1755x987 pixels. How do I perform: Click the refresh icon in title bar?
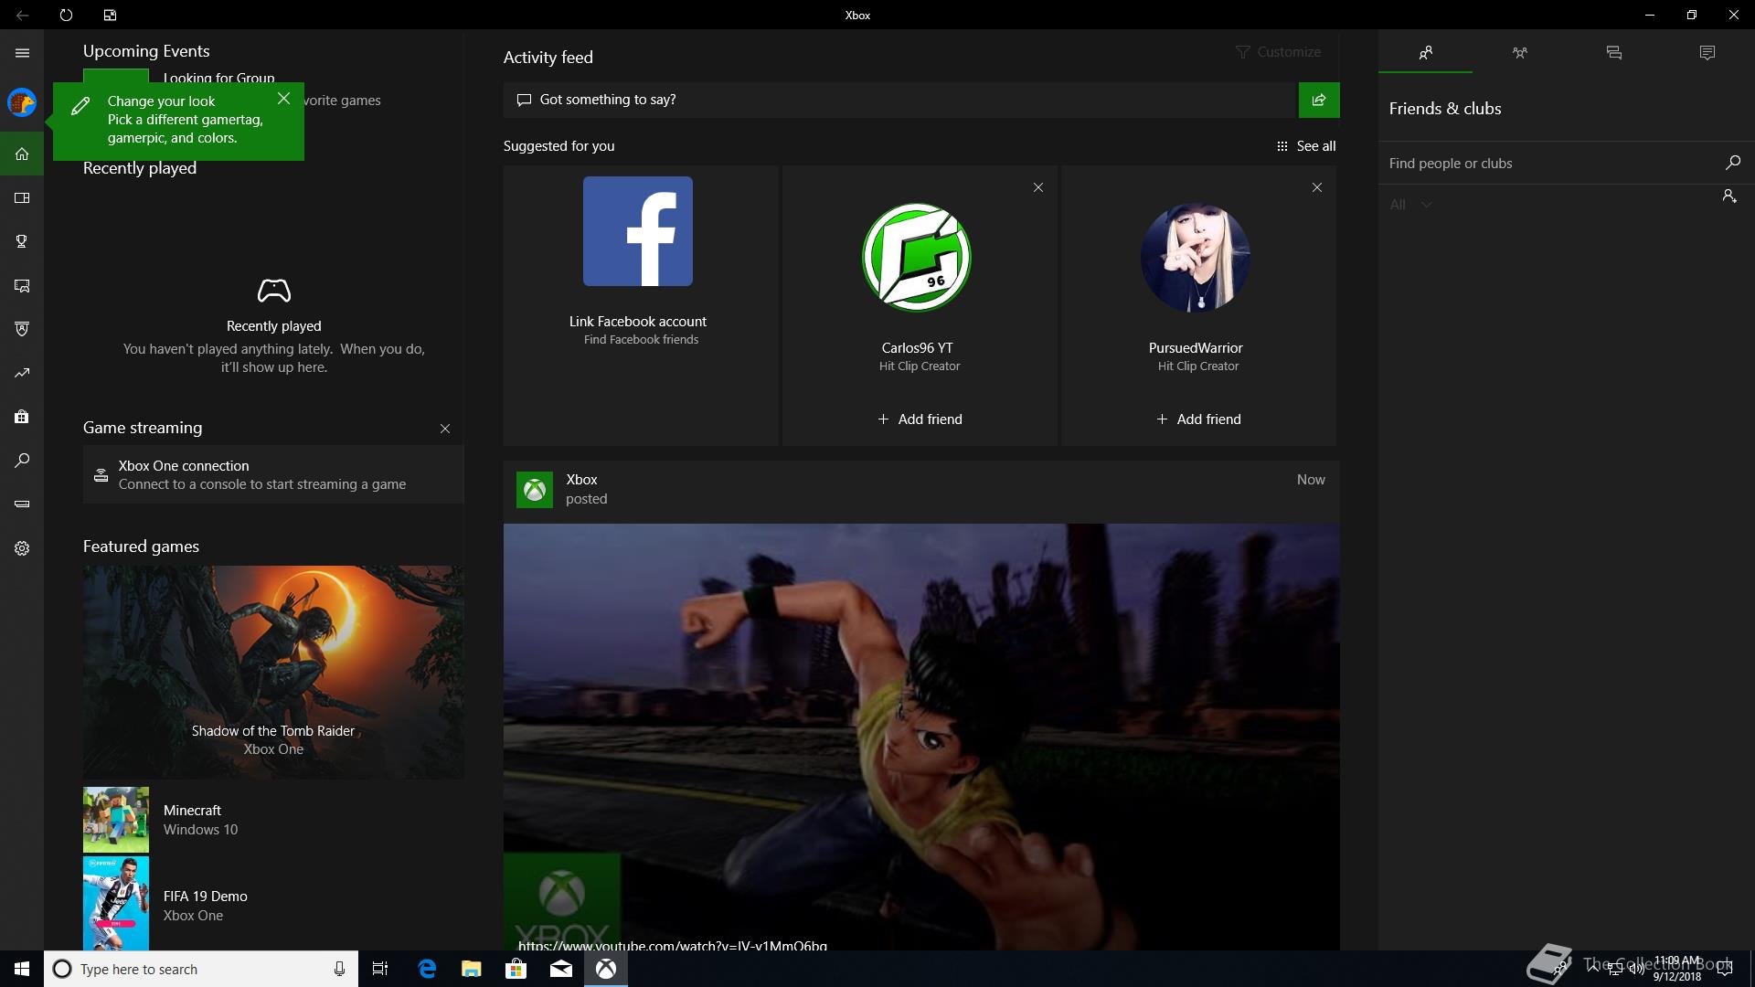pos(66,15)
